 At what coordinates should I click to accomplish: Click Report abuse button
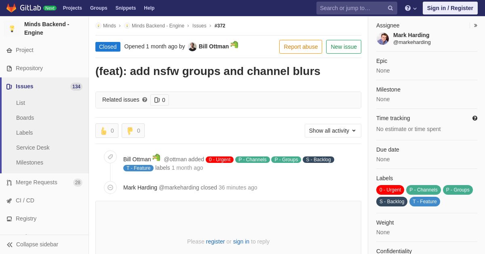tap(301, 47)
